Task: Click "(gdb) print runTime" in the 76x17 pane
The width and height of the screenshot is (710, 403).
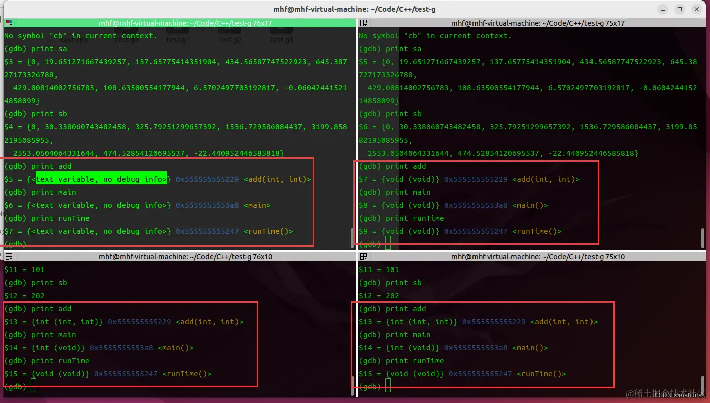Action: (x=47, y=218)
